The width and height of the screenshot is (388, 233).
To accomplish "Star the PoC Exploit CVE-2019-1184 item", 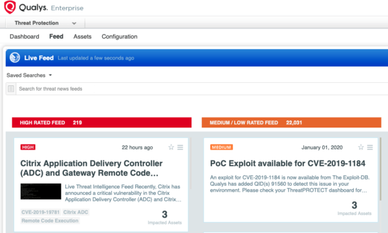I will [x=361, y=148].
